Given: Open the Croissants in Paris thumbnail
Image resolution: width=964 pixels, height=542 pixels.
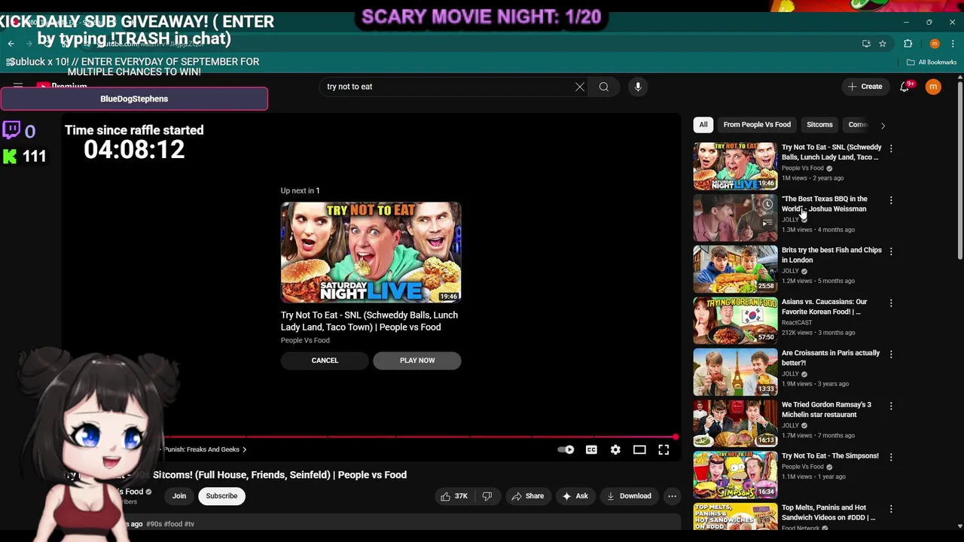Looking at the screenshot, I should [735, 372].
